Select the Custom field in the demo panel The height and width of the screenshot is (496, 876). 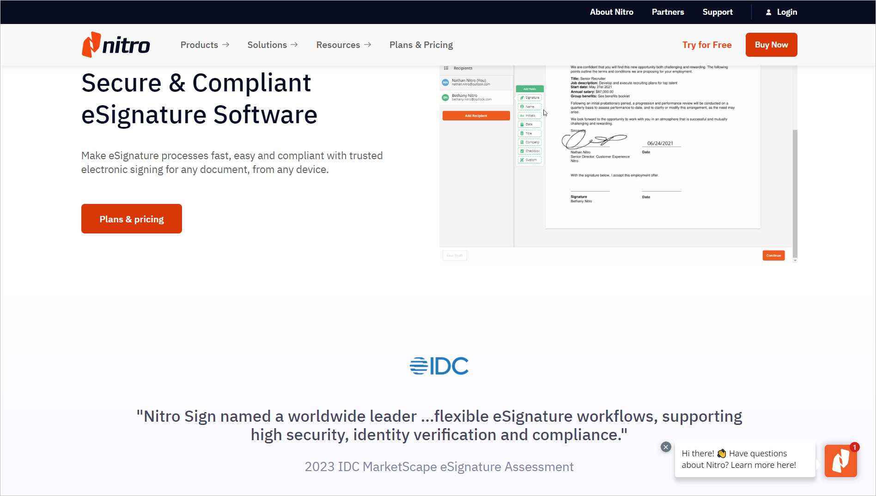pyautogui.click(x=529, y=160)
